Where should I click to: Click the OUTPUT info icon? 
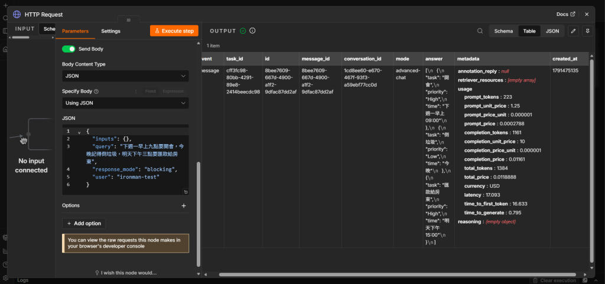click(x=252, y=31)
